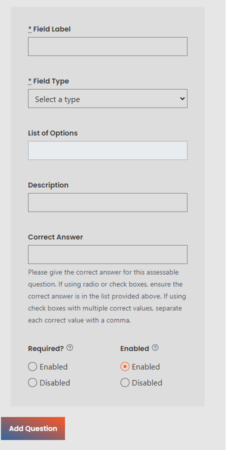Image resolution: width=226 pixels, height=450 pixels.
Task: Click the help icon next to Required?
Action: coord(70,348)
